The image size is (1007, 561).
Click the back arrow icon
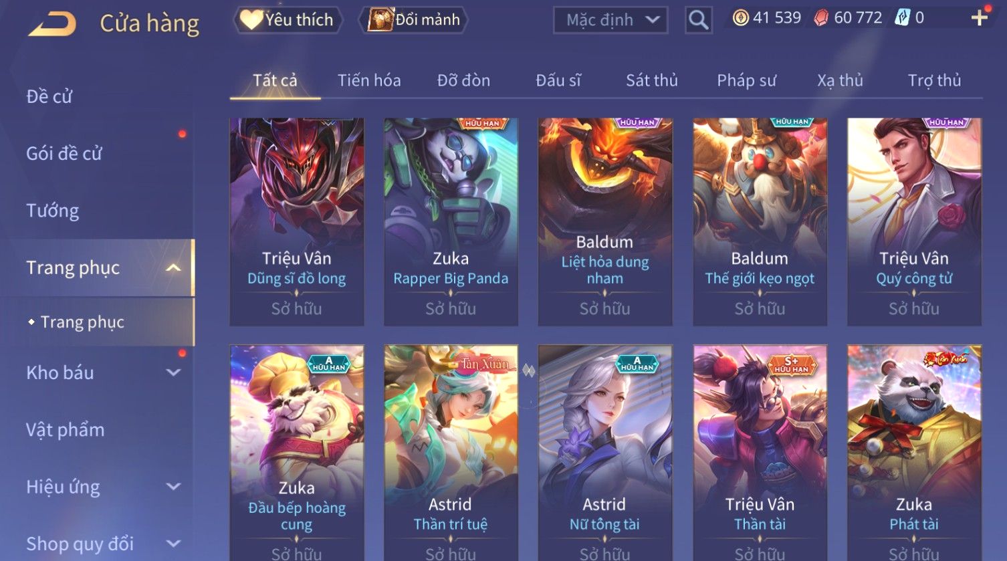click(x=52, y=23)
